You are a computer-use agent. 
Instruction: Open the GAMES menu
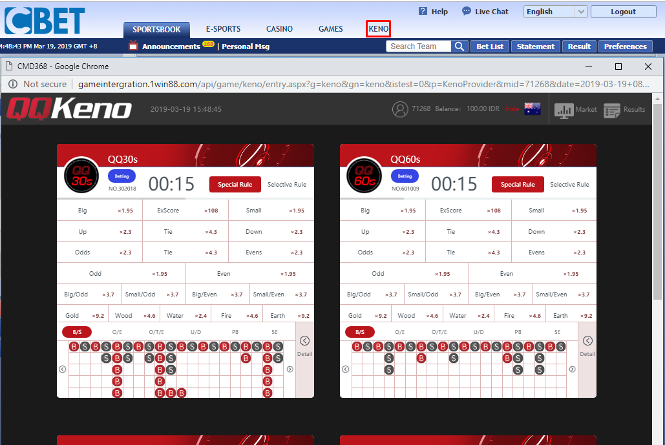tap(331, 29)
